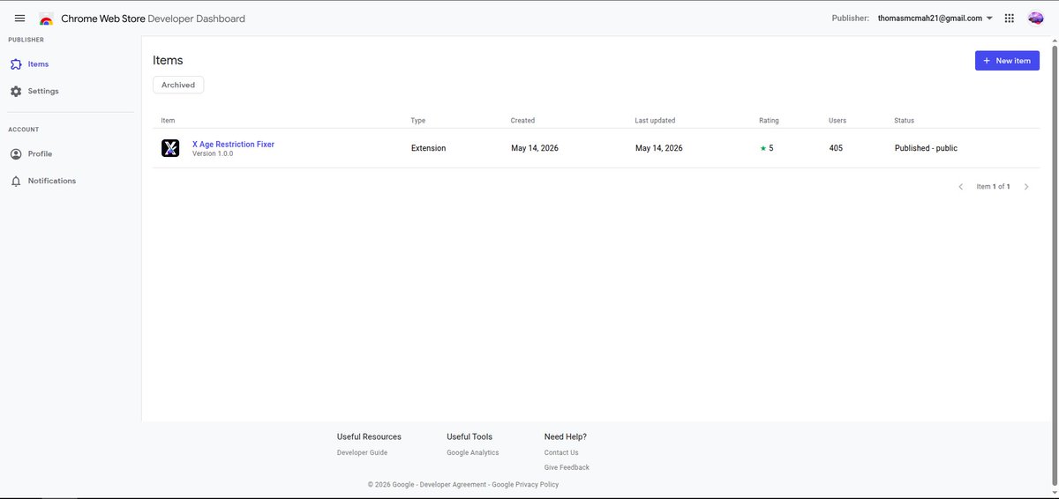Open the Developer Agreement link
This screenshot has width=1059, height=499.
(x=453, y=485)
